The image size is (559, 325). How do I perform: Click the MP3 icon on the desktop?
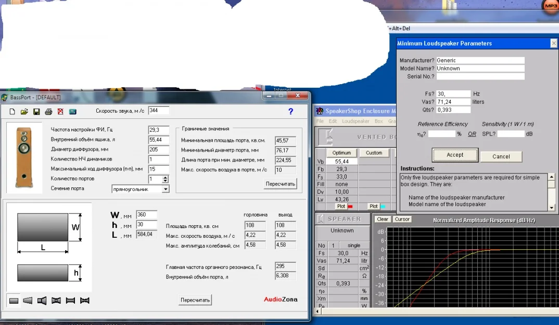[551, 6]
